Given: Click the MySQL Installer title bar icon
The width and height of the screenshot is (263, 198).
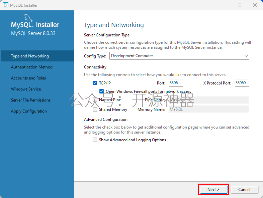Looking at the screenshot, I should tap(6, 5).
